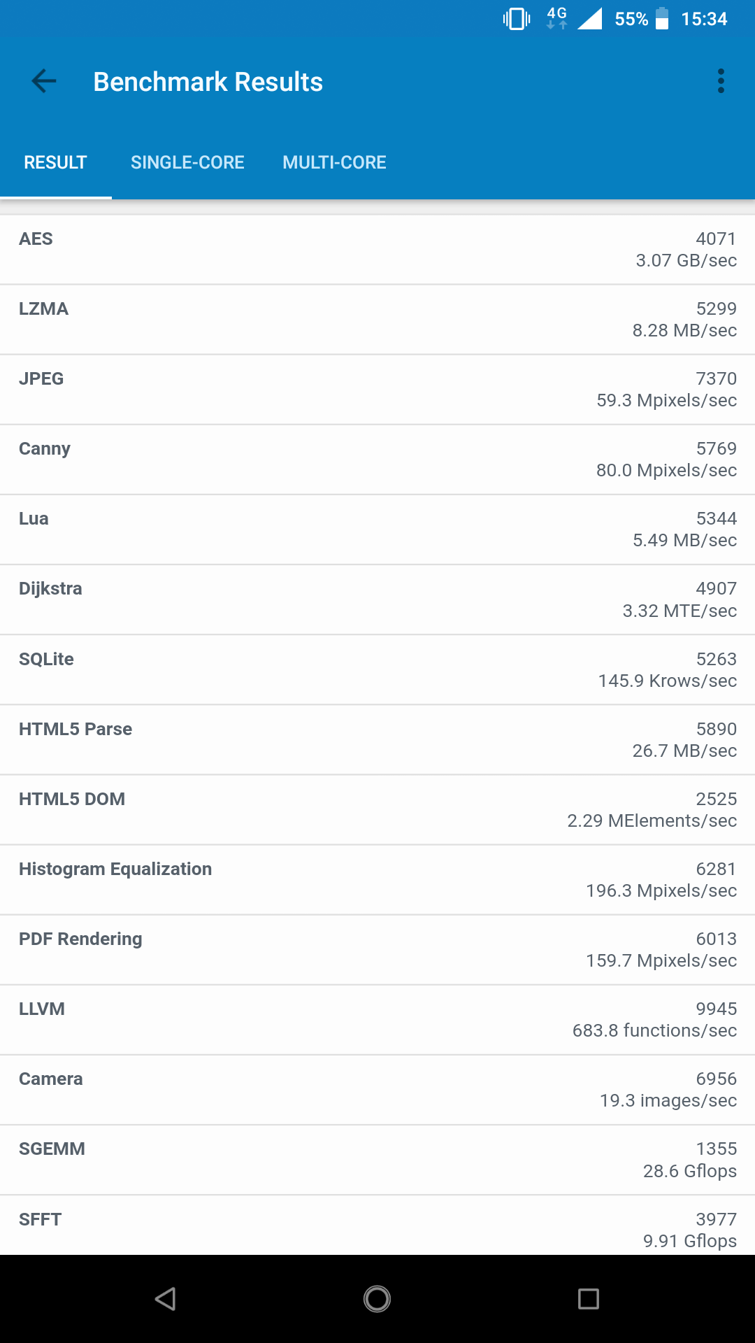
Task: Tap the AES benchmark row
Action: [377, 250]
